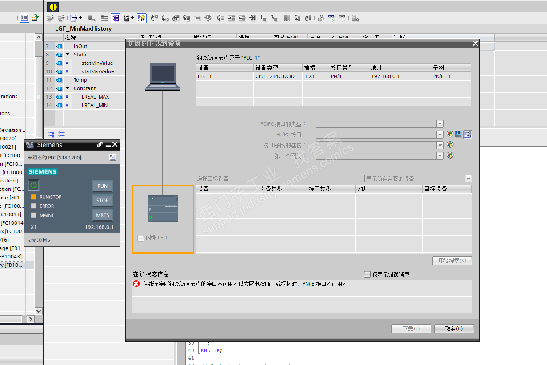Click the outdent text toolbar icon
547x365 pixels.
tap(242, 18)
